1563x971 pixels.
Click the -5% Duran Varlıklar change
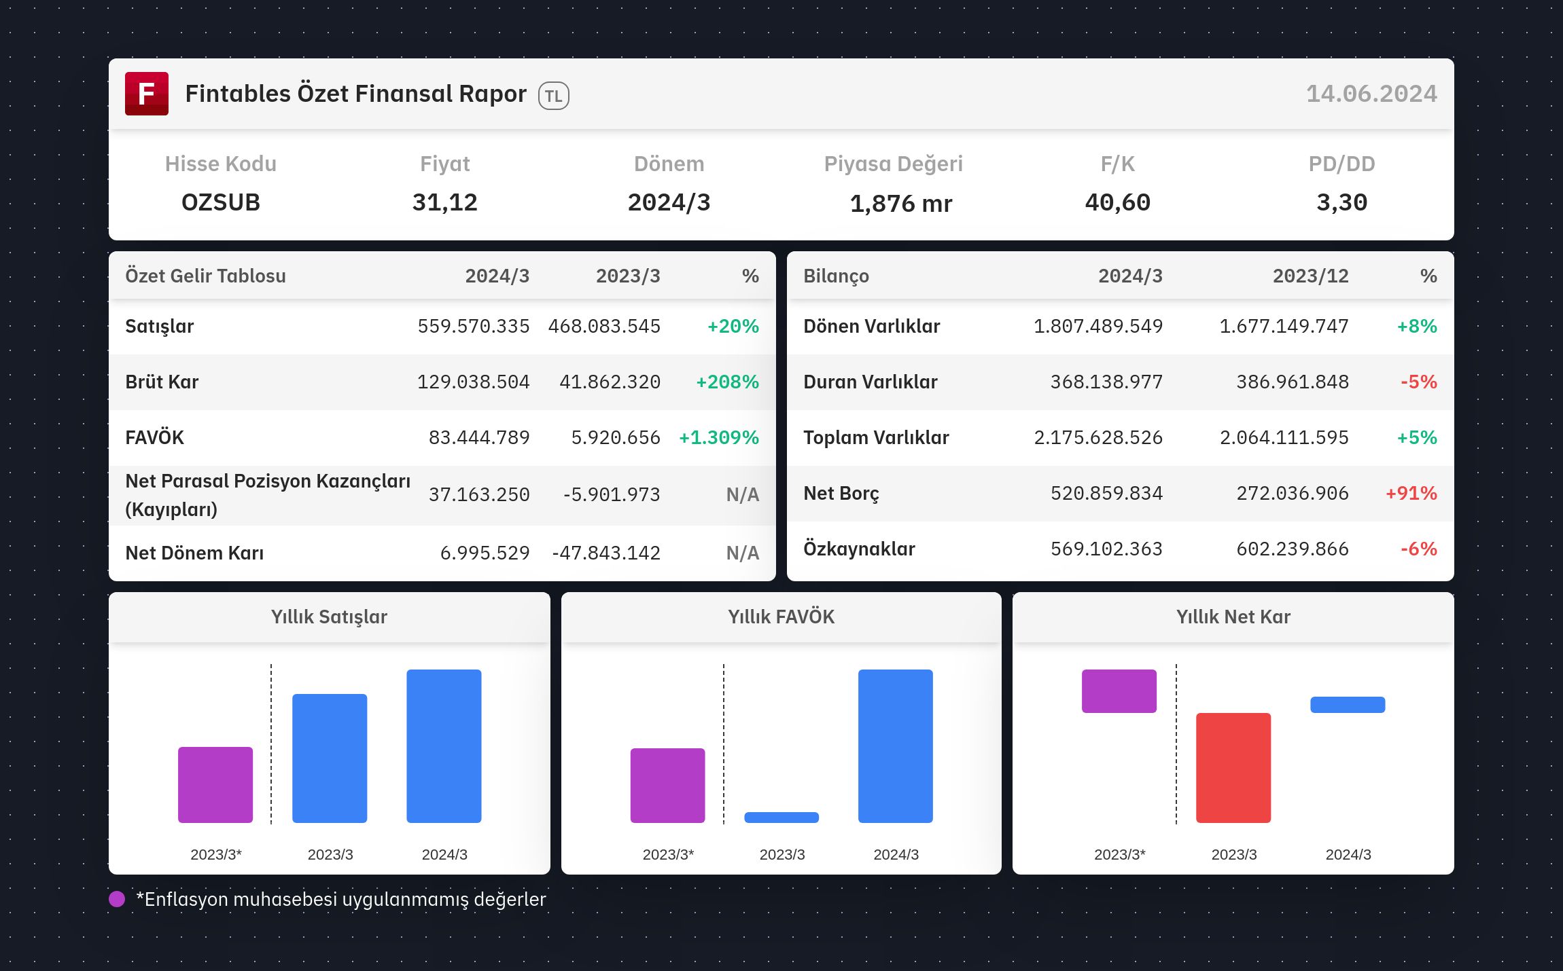click(1419, 382)
